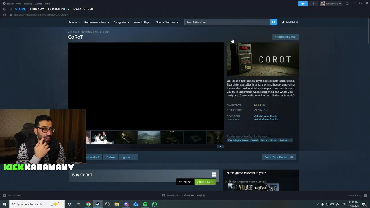This screenshot has width=370, height=208.
Task: Switch to Big Picture mode monitor icon
Action: click(x=347, y=3)
